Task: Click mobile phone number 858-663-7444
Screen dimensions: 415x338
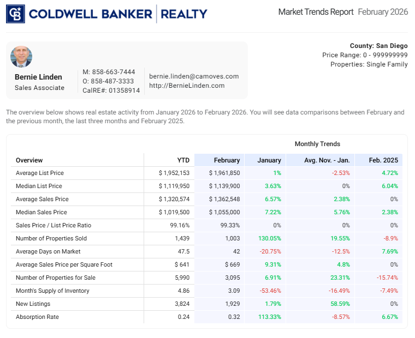Action: click(114, 72)
